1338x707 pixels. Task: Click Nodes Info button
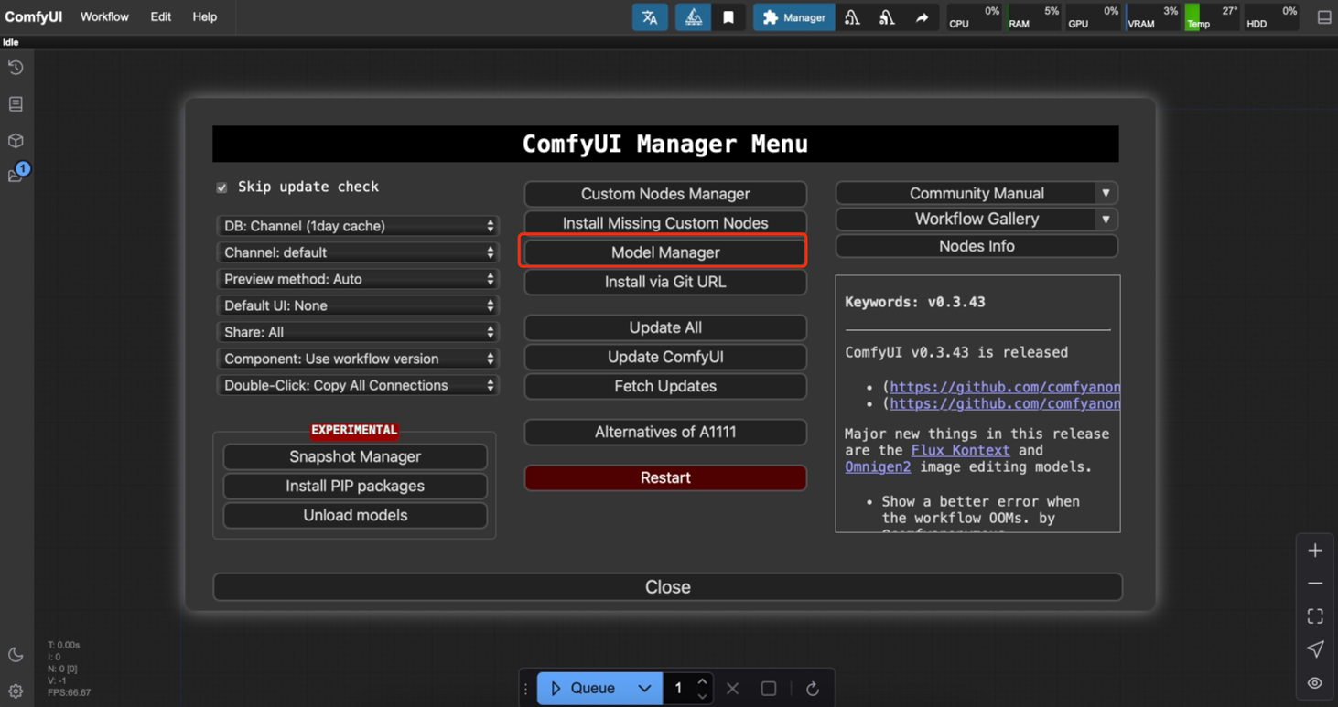pyautogui.click(x=977, y=246)
